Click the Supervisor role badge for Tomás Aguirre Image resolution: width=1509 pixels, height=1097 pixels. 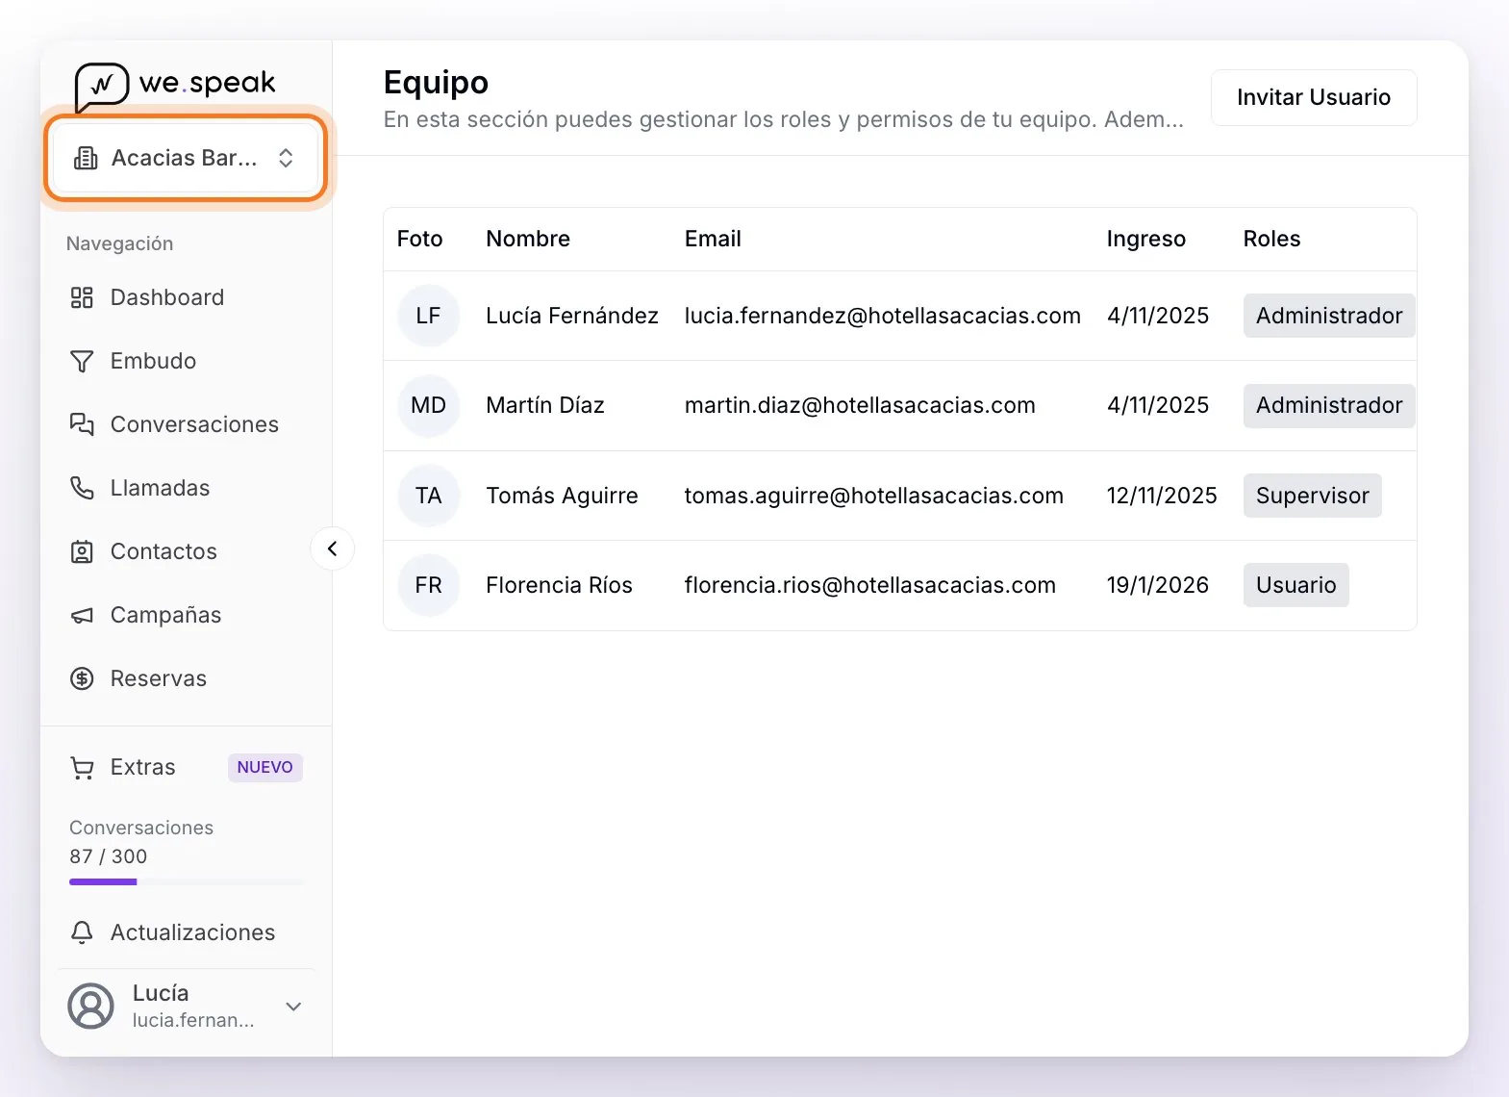[1312, 496]
